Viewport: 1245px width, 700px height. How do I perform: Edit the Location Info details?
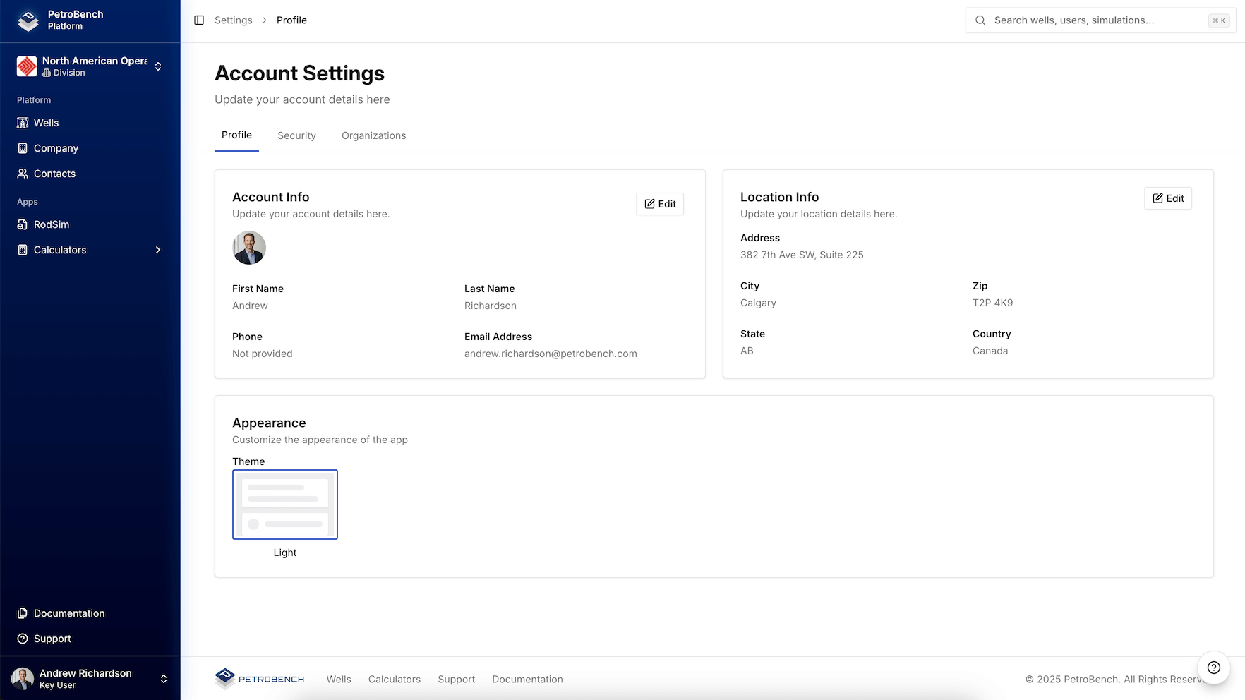point(1167,198)
